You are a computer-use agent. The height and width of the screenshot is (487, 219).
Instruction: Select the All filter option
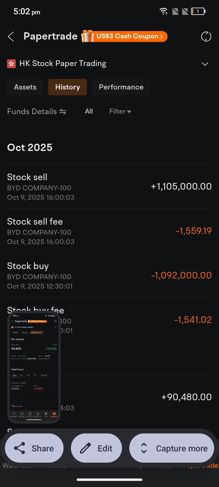coord(89,111)
